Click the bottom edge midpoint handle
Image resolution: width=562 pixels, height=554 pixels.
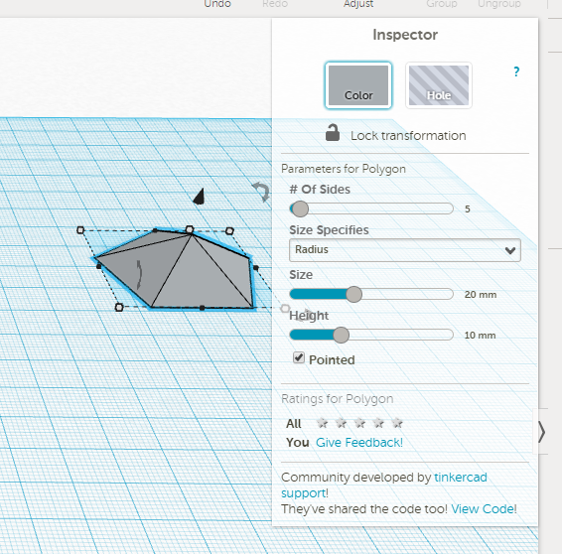click(203, 308)
